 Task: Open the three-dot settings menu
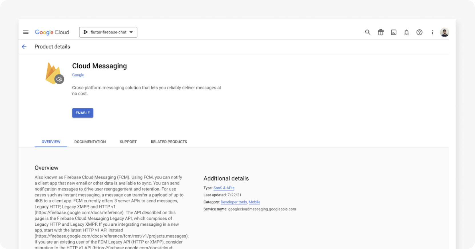pos(432,32)
